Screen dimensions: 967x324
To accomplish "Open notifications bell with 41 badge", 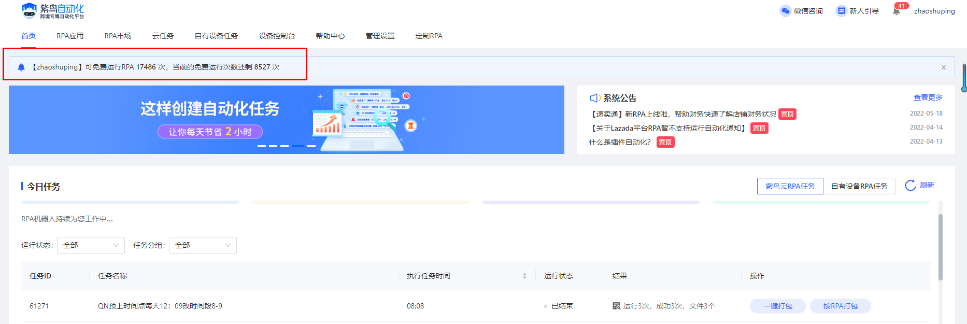I will (897, 11).
